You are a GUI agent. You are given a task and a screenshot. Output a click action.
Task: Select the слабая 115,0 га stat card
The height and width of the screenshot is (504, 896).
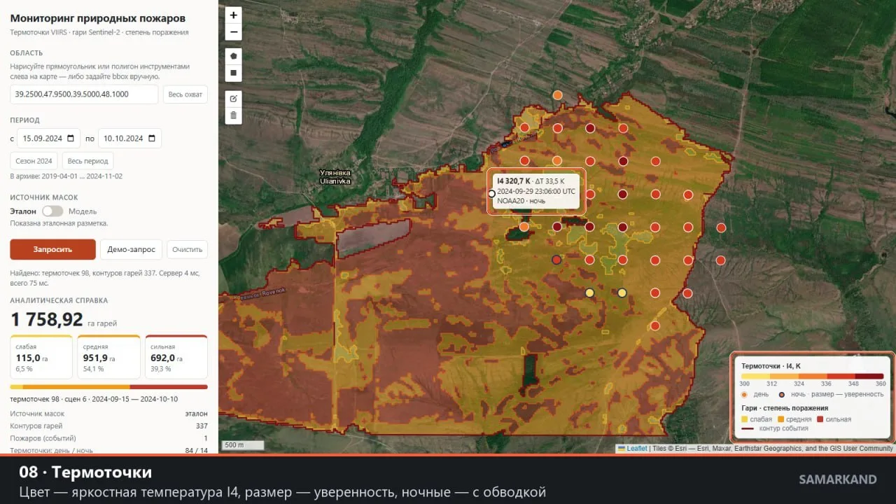click(x=41, y=357)
